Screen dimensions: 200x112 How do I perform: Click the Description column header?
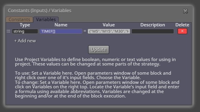click(x=153, y=25)
